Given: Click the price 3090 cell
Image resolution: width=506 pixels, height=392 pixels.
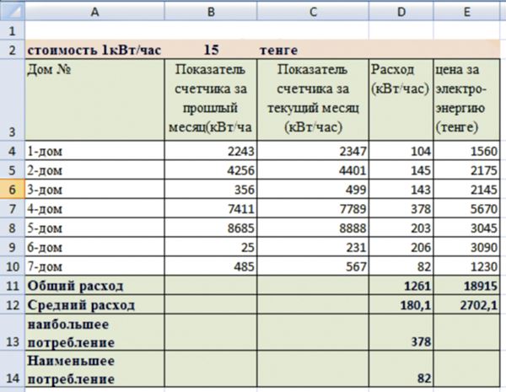Looking at the screenshot, I should coord(466,247).
